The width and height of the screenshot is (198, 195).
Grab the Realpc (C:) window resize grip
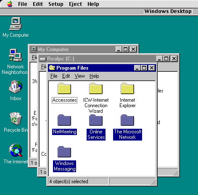tap(175, 173)
